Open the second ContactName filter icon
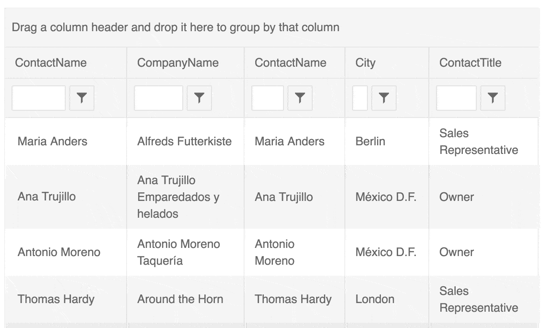 click(300, 97)
